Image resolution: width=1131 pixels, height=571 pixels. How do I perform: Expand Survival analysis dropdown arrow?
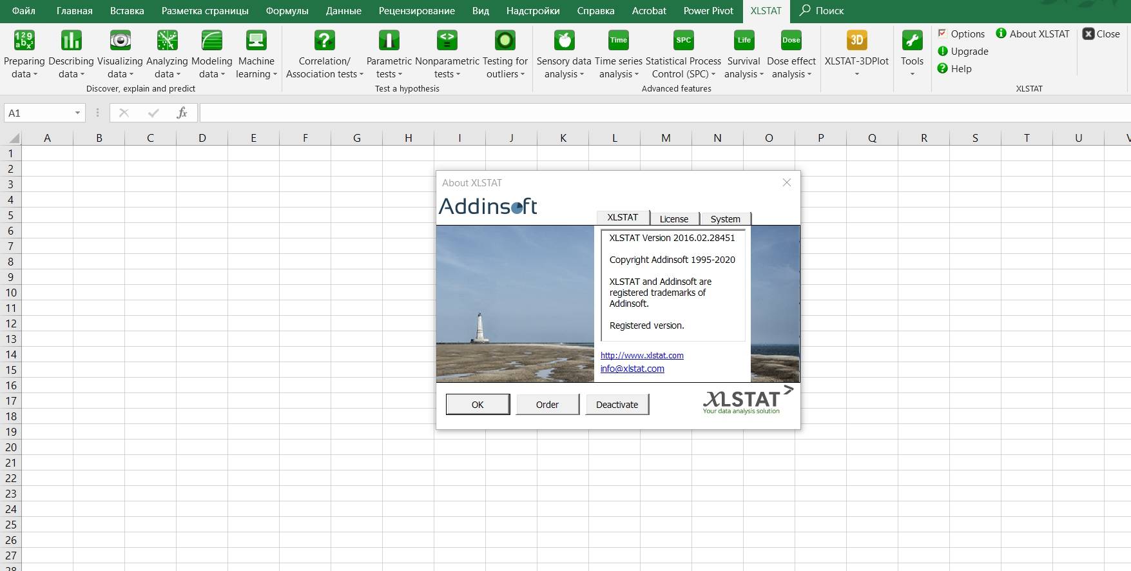(762, 75)
